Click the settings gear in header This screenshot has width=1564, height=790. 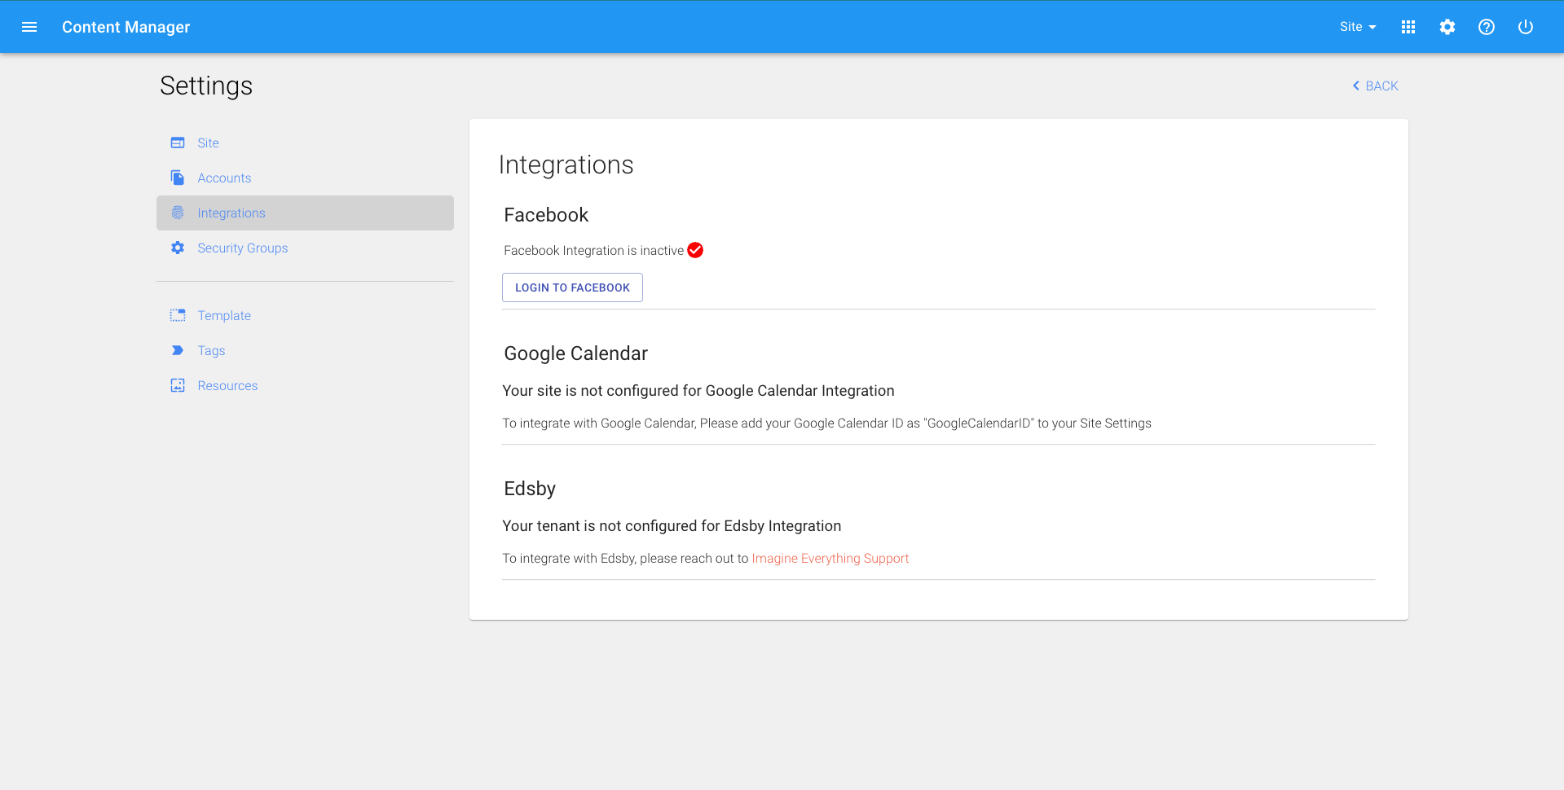1447,27
